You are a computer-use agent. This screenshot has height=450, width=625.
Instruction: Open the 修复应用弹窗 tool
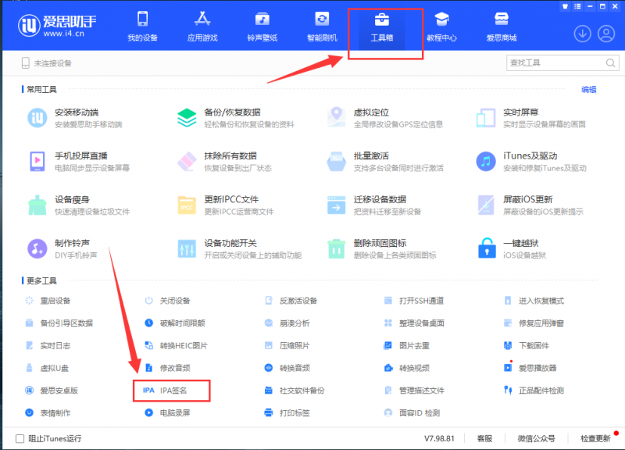(534, 323)
